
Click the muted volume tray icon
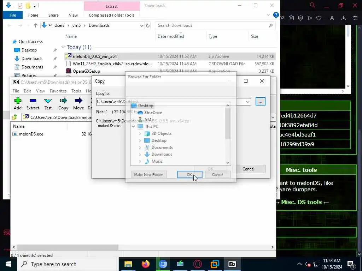coord(308,264)
